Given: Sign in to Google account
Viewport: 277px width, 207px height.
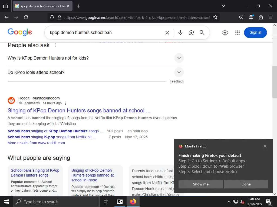Looking at the screenshot, I should [255, 33].
